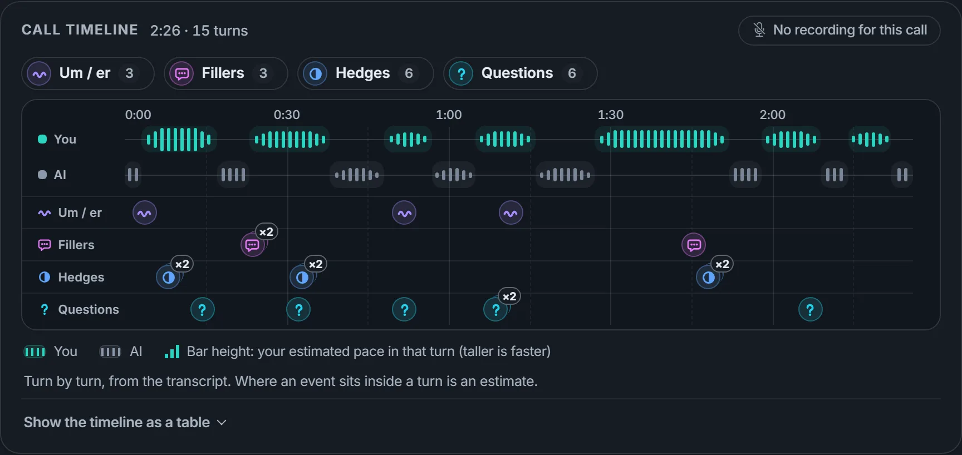Click the You row label in the timeline
This screenshot has width=962, height=455.
pyautogui.click(x=57, y=139)
